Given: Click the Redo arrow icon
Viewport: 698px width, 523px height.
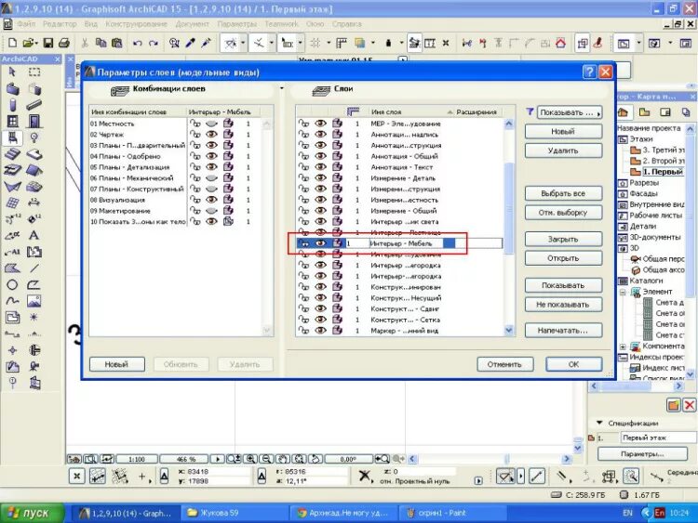Looking at the screenshot, I should 154,43.
